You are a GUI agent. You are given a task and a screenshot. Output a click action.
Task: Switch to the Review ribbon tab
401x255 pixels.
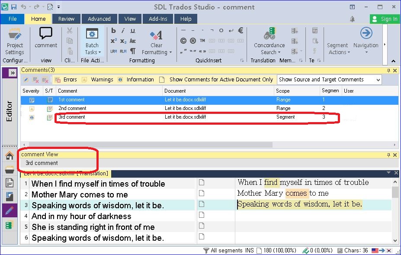pos(66,19)
